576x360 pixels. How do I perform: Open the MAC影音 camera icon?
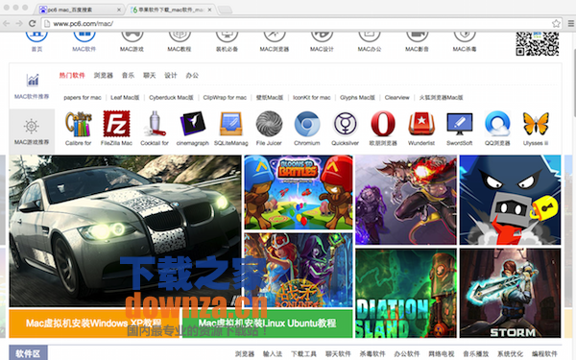pyautogui.click(x=417, y=36)
